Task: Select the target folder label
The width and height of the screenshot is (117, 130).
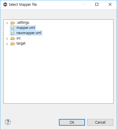Action: click(21, 43)
